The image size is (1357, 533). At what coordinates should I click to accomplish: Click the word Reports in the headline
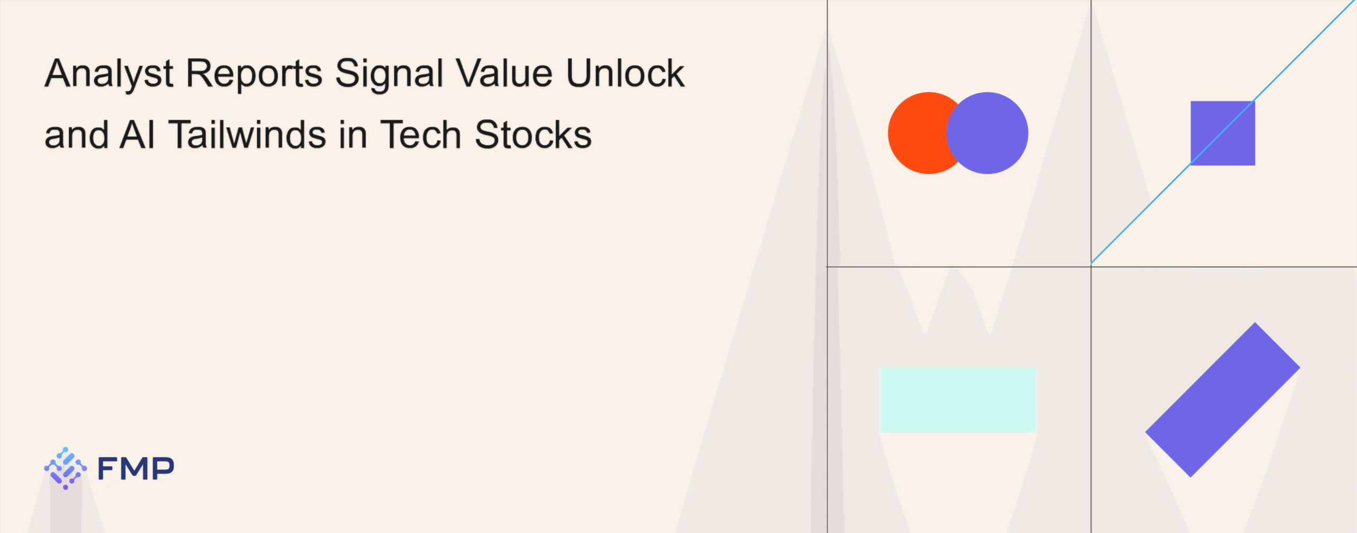(x=254, y=73)
